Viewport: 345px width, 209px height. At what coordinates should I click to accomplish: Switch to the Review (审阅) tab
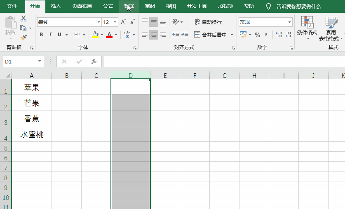150,6
